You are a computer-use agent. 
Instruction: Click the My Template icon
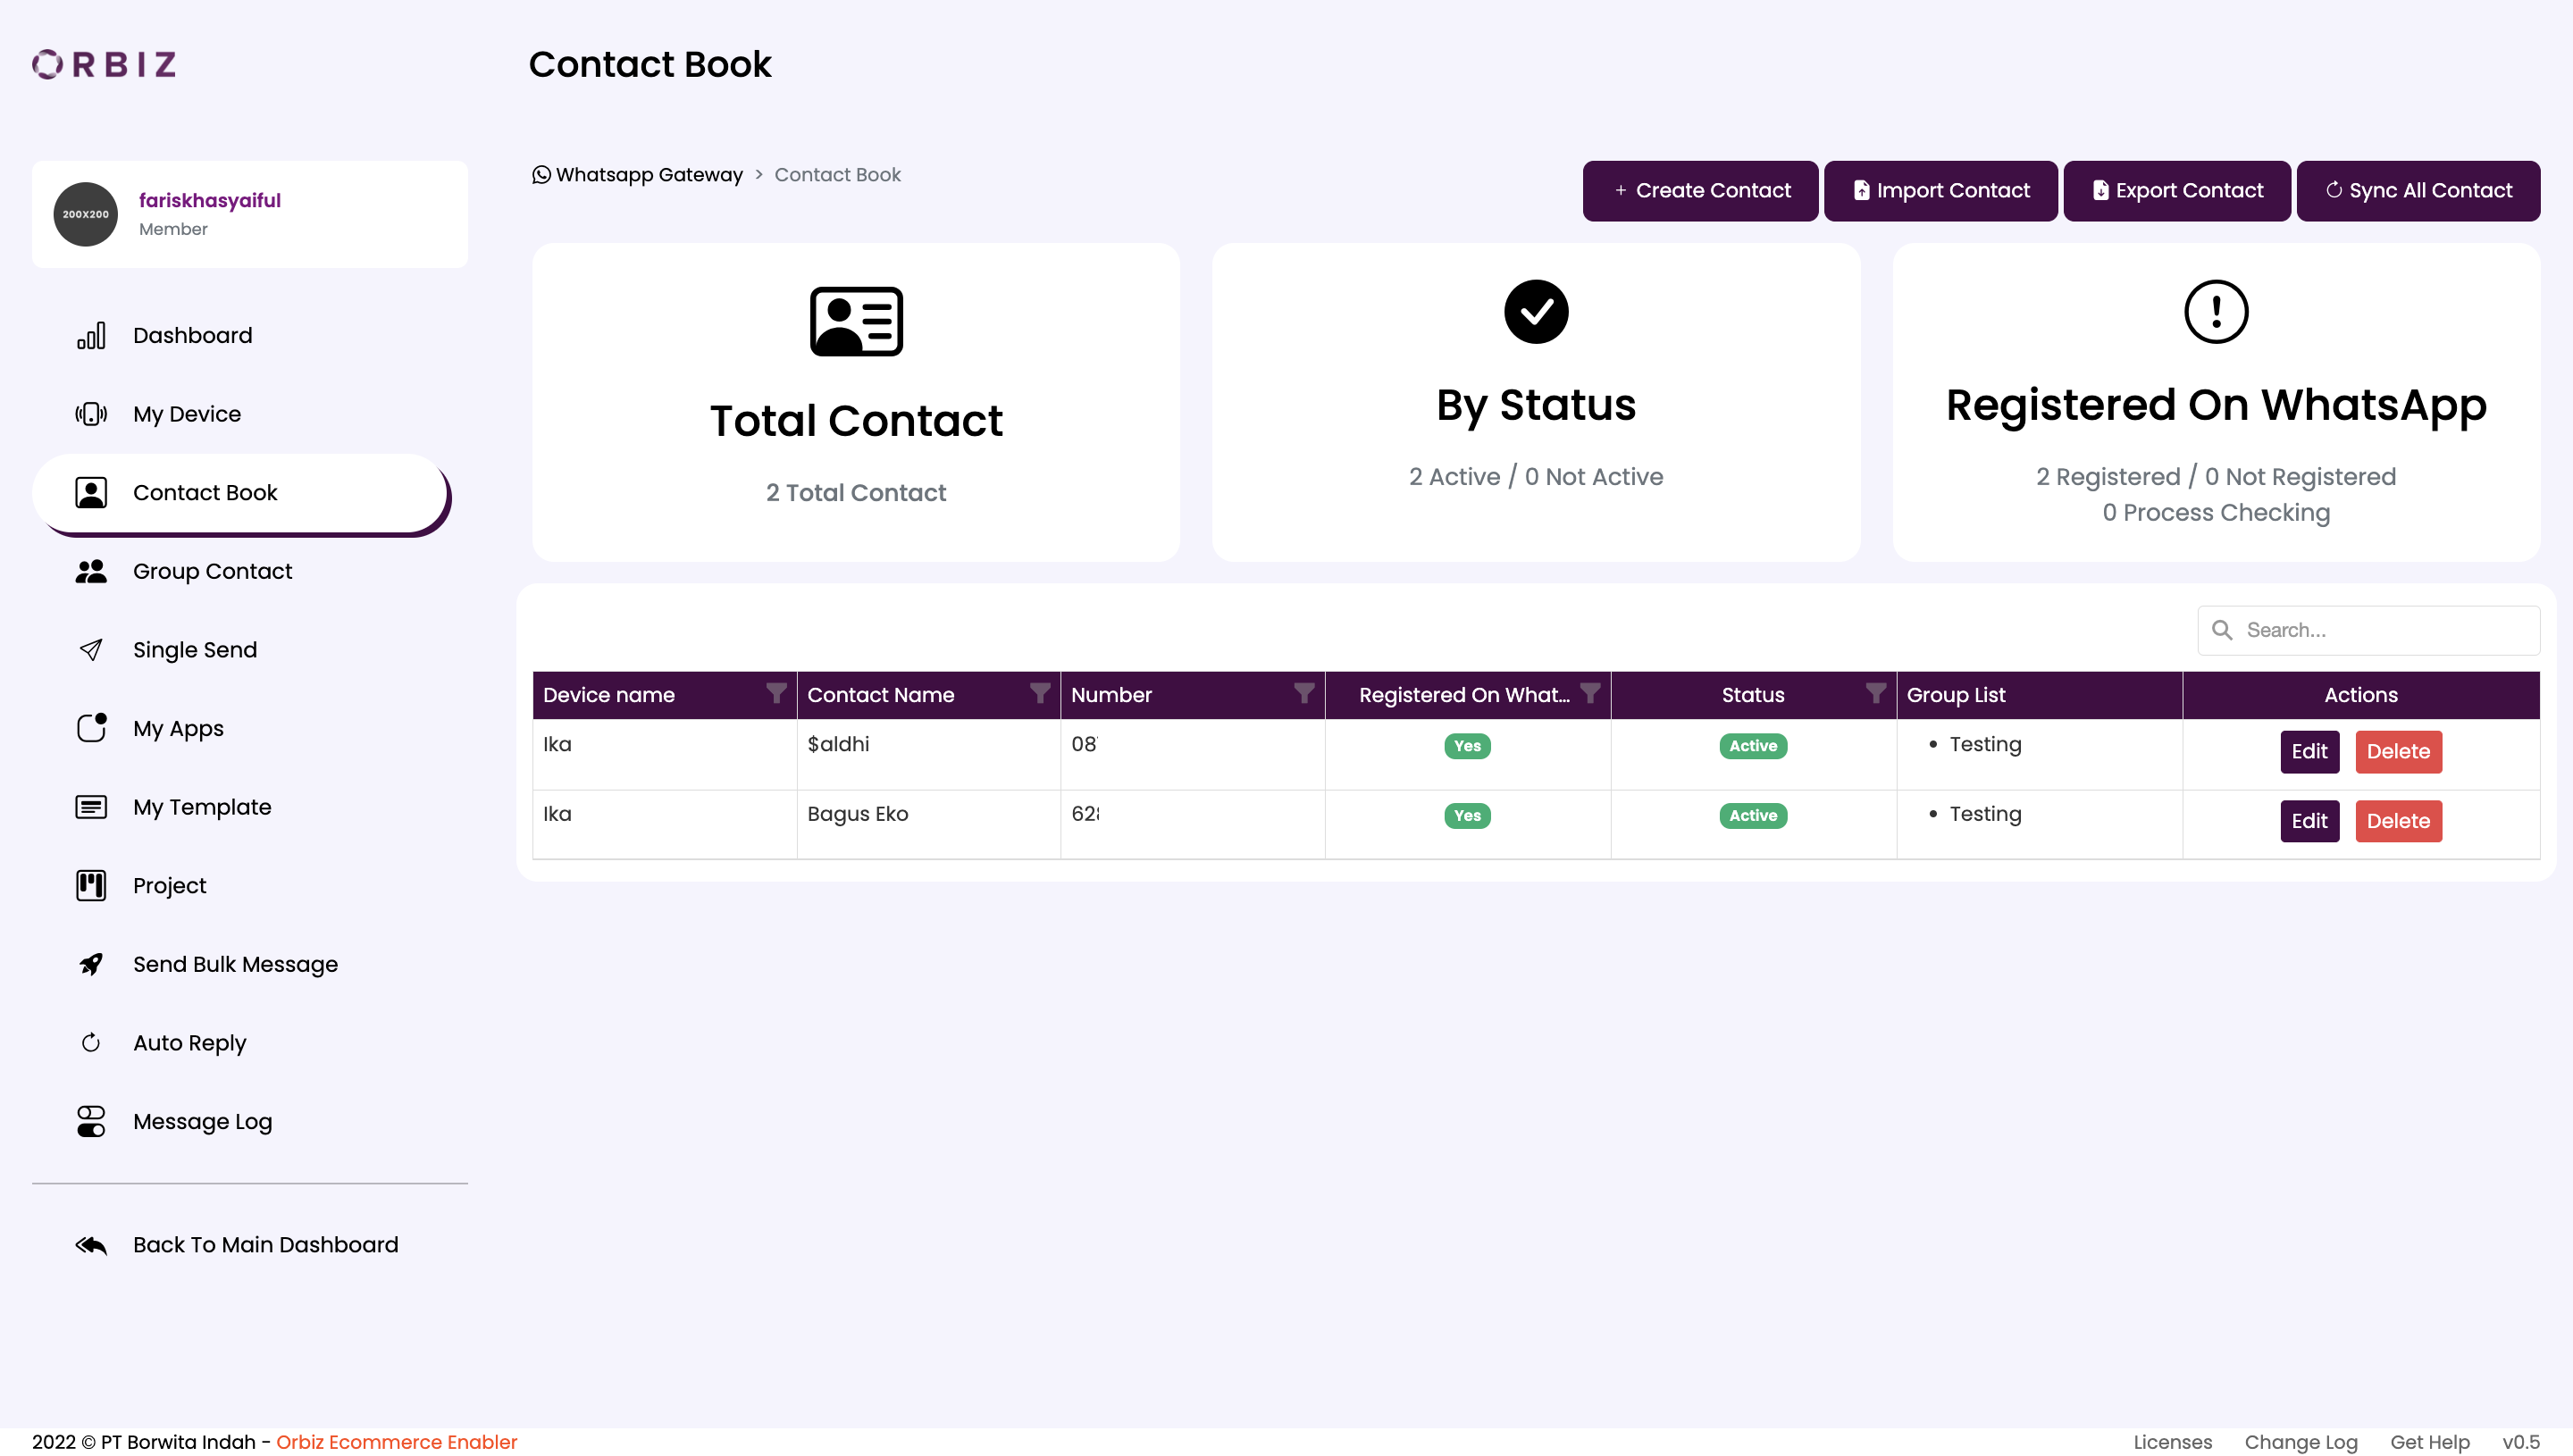coord(91,807)
